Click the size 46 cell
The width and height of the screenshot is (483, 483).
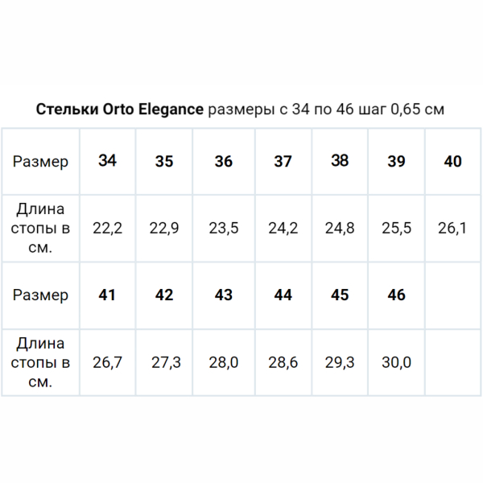point(396,295)
